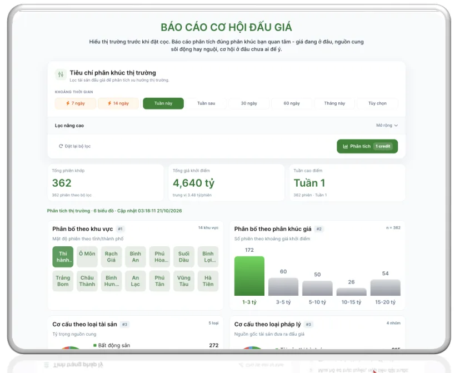Select the Tháng này time range
465x373 pixels.
click(334, 103)
